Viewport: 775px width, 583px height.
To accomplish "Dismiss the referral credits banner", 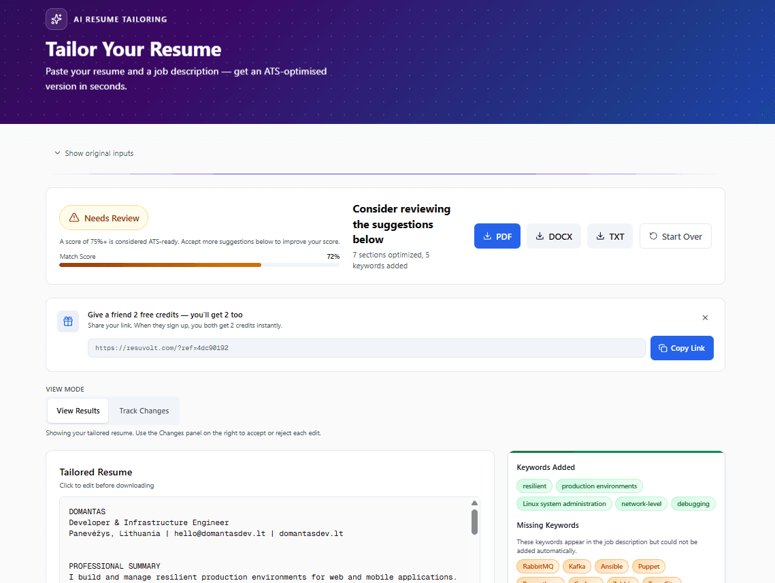I will click(x=705, y=317).
